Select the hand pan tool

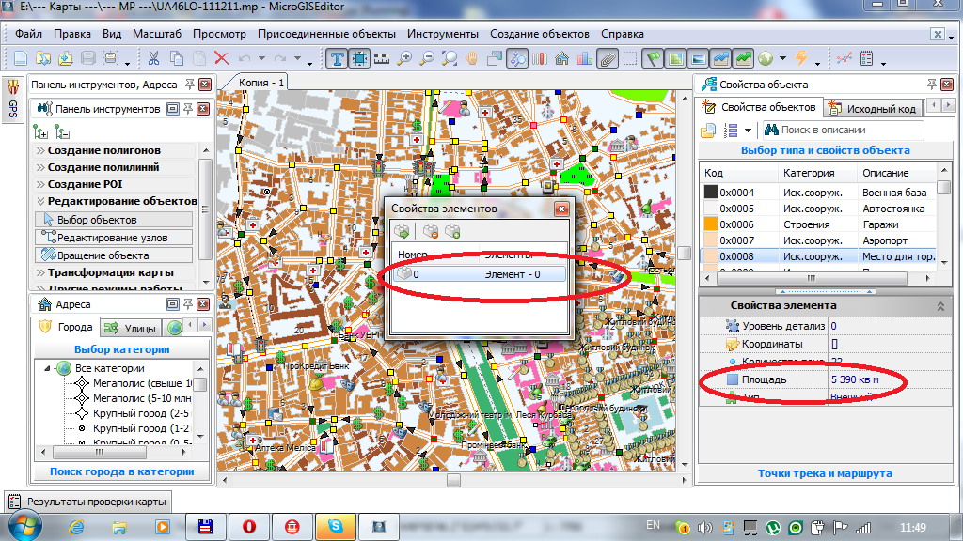[x=473, y=58]
